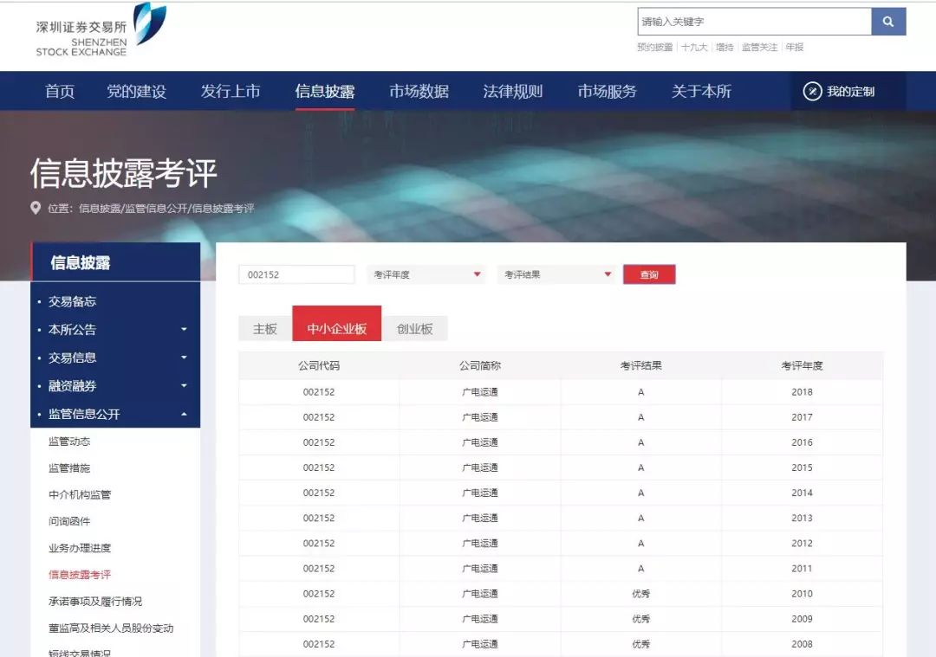The width and height of the screenshot is (936, 657).
Task: Expand the 本所公告 sidebar section
Action: click(184, 330)
